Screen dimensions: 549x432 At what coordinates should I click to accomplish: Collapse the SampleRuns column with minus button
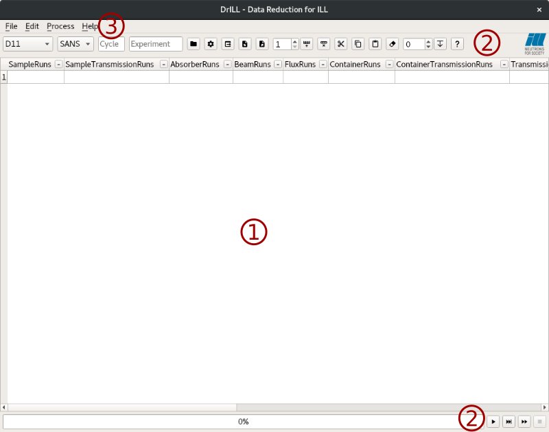point(58,64)
